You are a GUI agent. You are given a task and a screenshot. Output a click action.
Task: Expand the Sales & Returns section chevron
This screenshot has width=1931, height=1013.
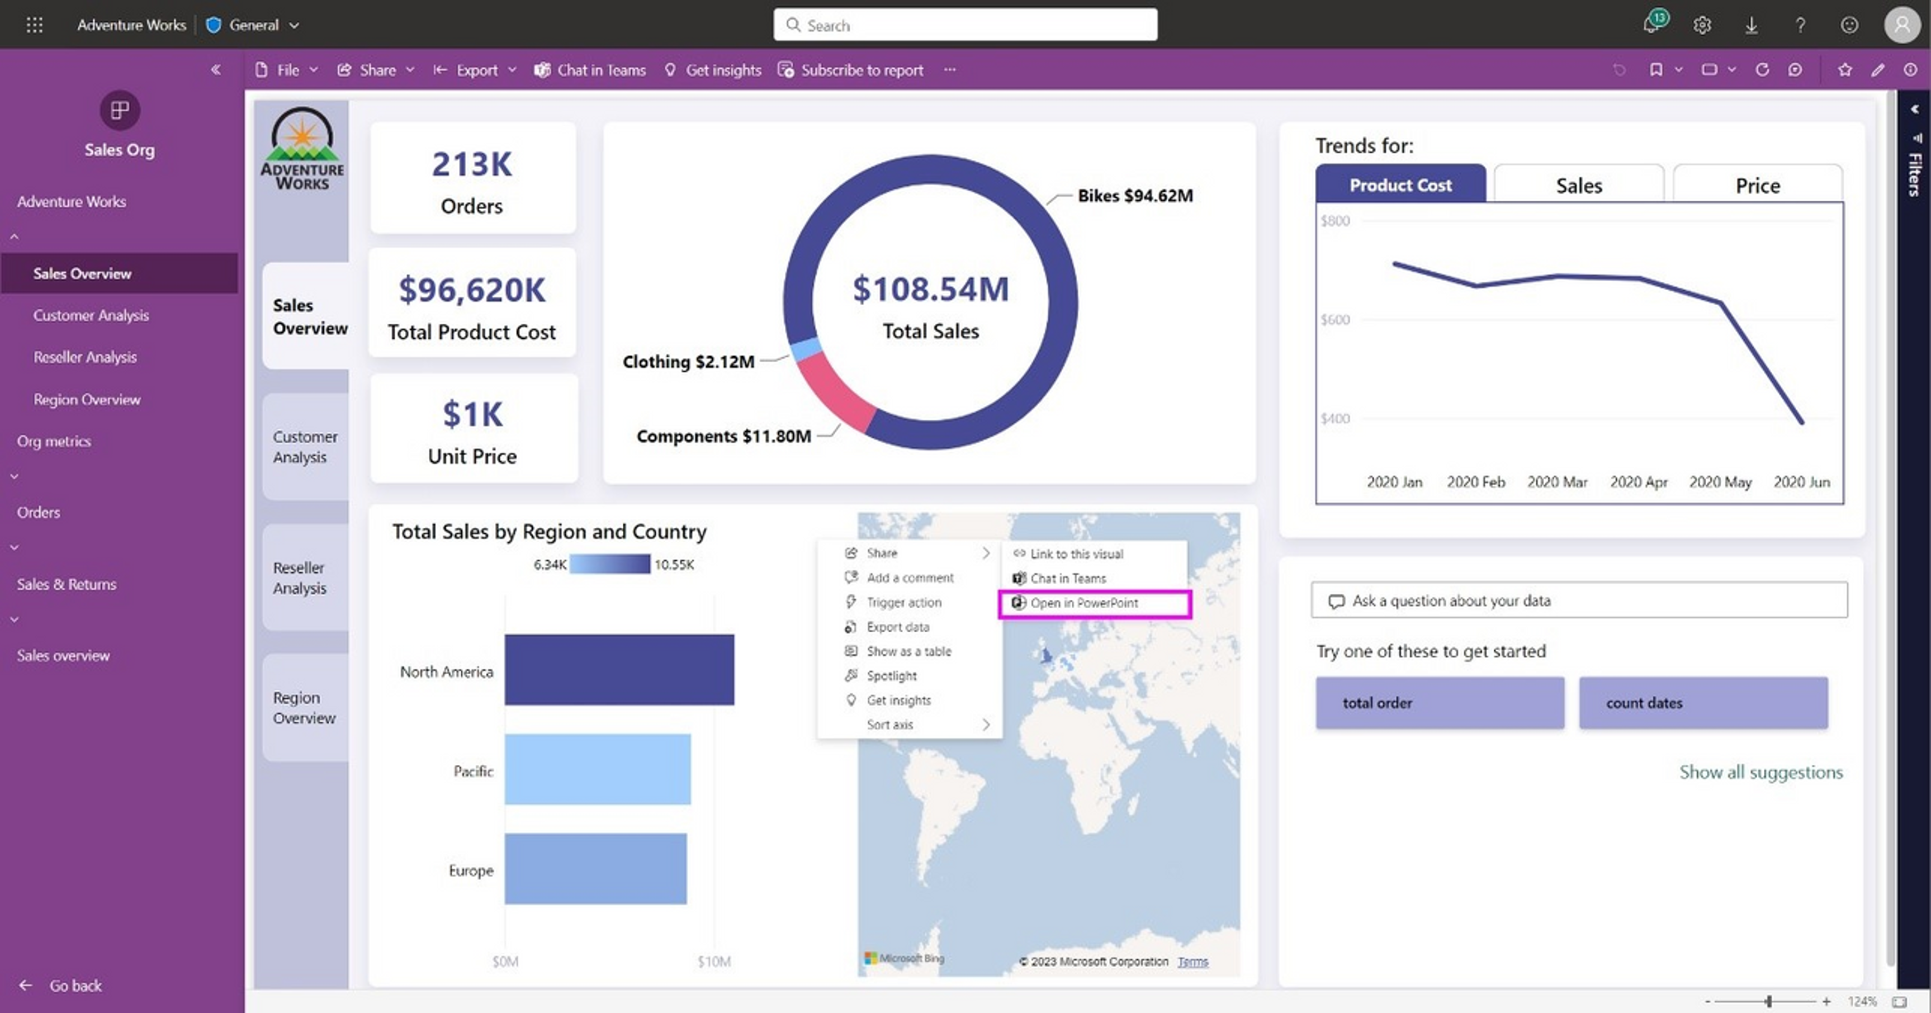tap(14, 619)
